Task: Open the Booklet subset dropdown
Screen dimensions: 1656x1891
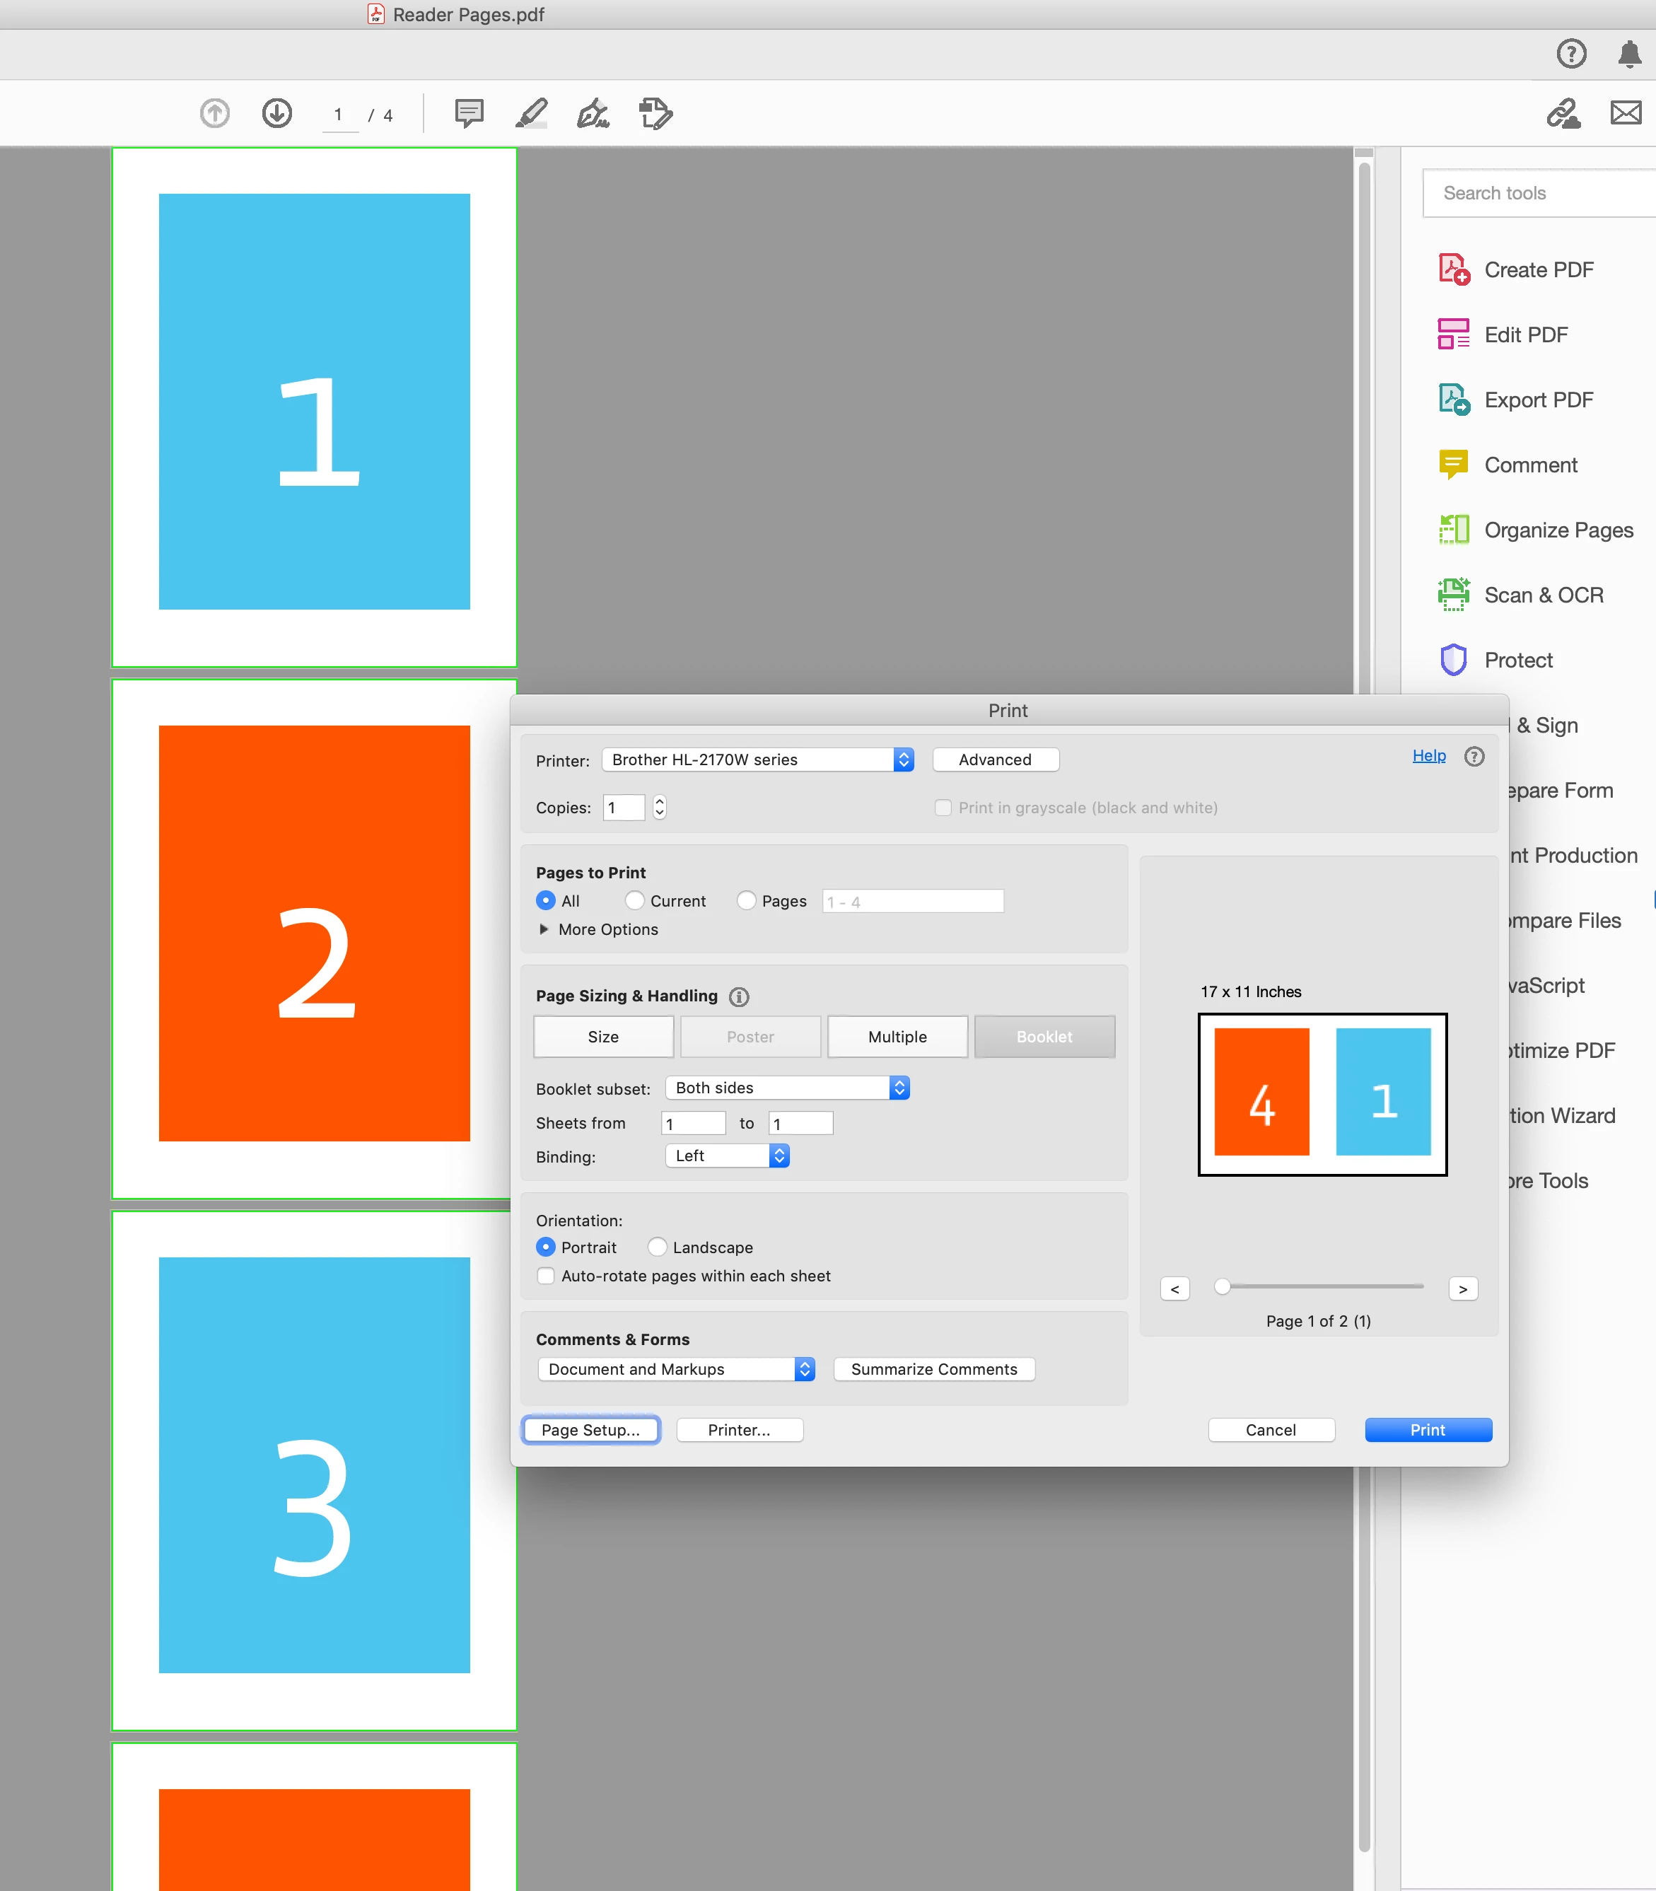Action: (x=787, y=1088)
